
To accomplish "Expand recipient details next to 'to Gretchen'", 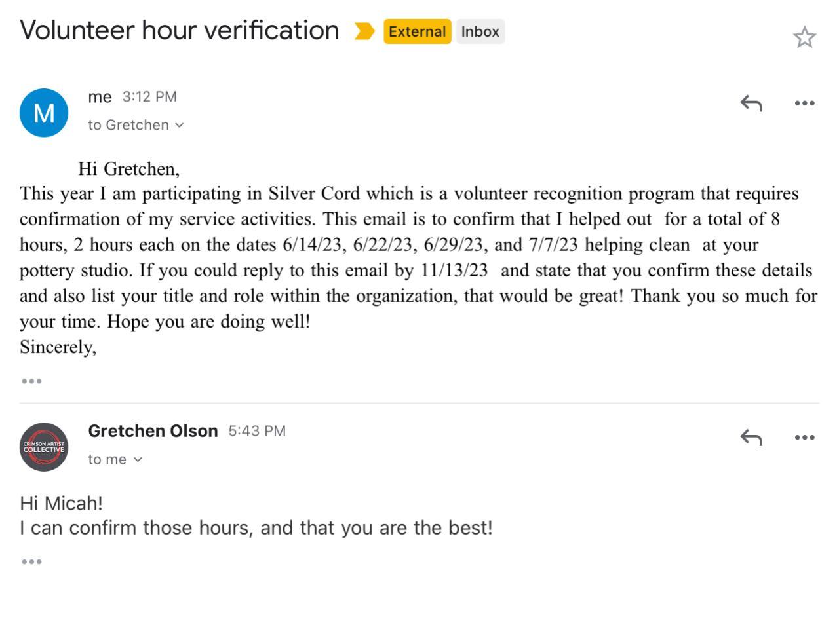I will pos(180,125).
